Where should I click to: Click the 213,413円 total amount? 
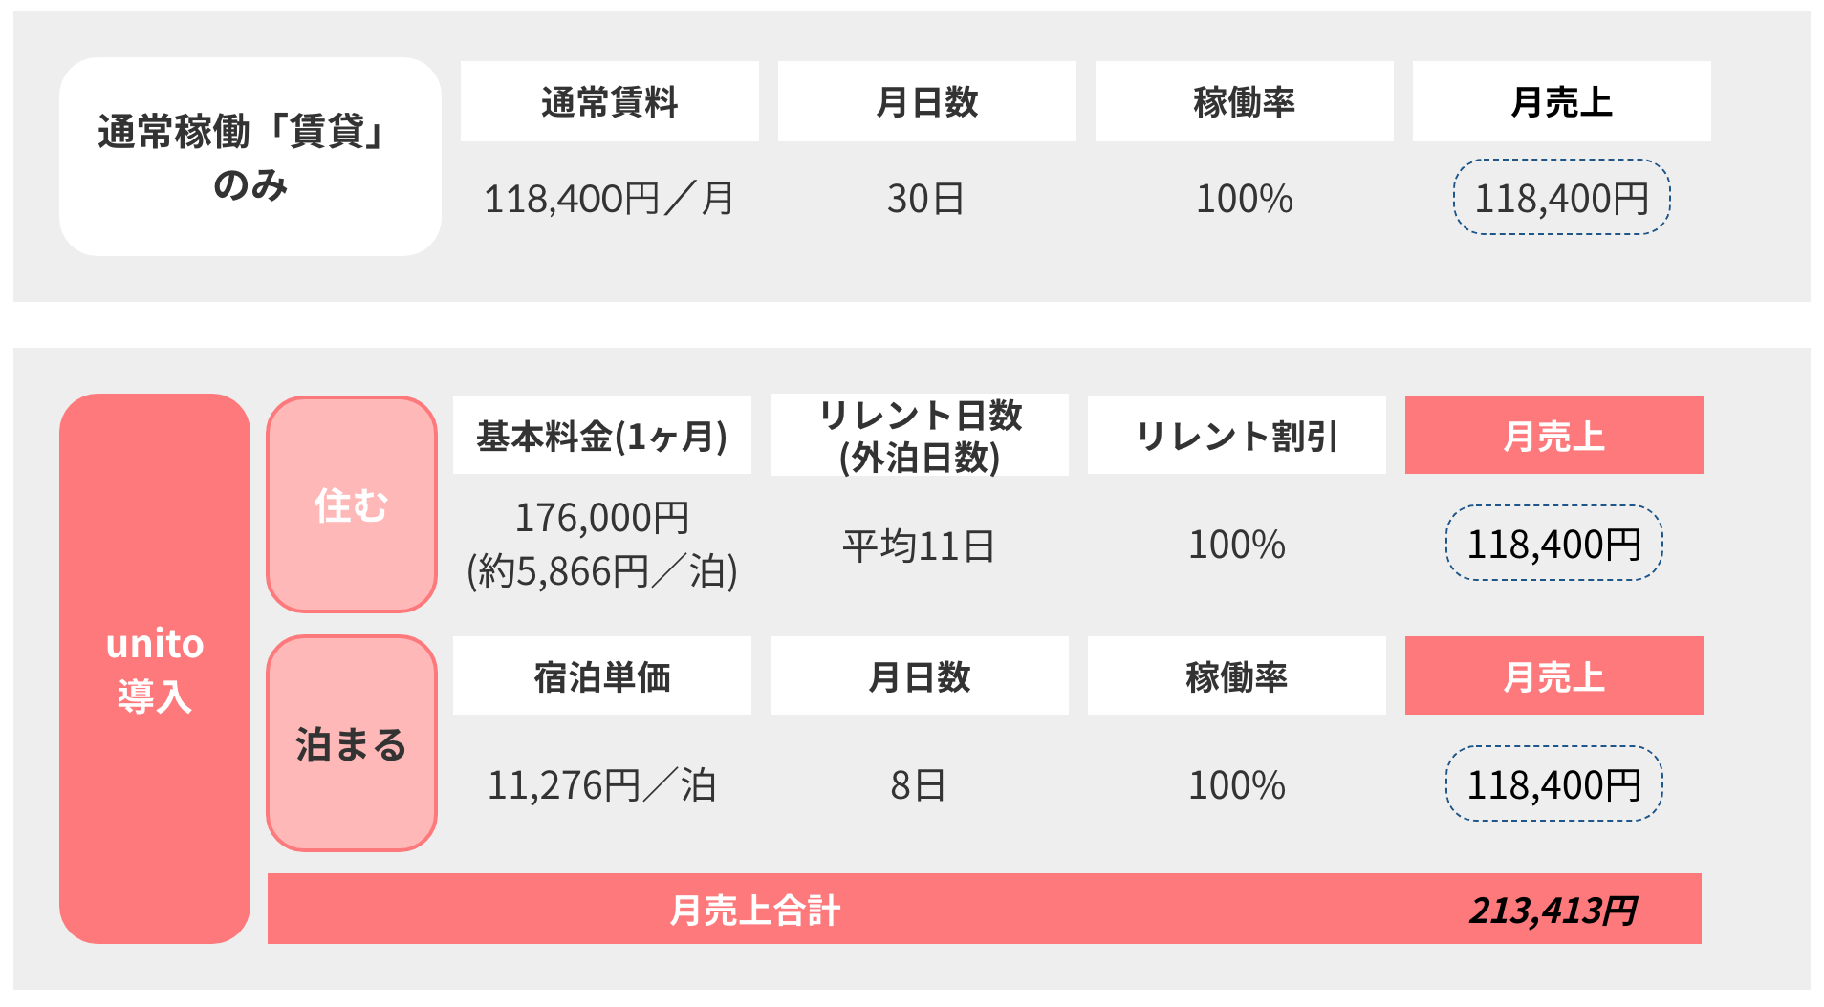pyautogui.click(x=1553, y=910)
